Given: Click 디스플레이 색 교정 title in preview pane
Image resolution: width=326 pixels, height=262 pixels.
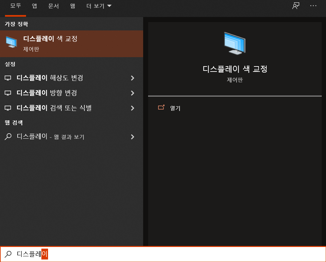Looking at the screenshot, I should (235, 69).
